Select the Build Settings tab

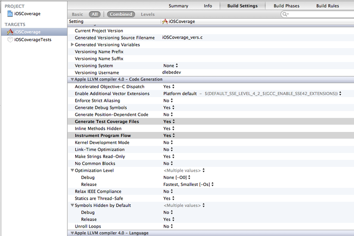coord(242,6)
